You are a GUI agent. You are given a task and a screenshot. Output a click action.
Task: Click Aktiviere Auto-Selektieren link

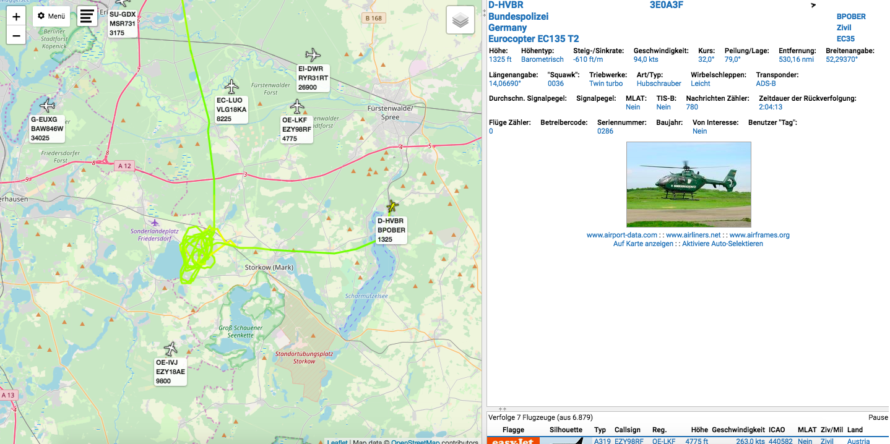[x=722, y=244]
